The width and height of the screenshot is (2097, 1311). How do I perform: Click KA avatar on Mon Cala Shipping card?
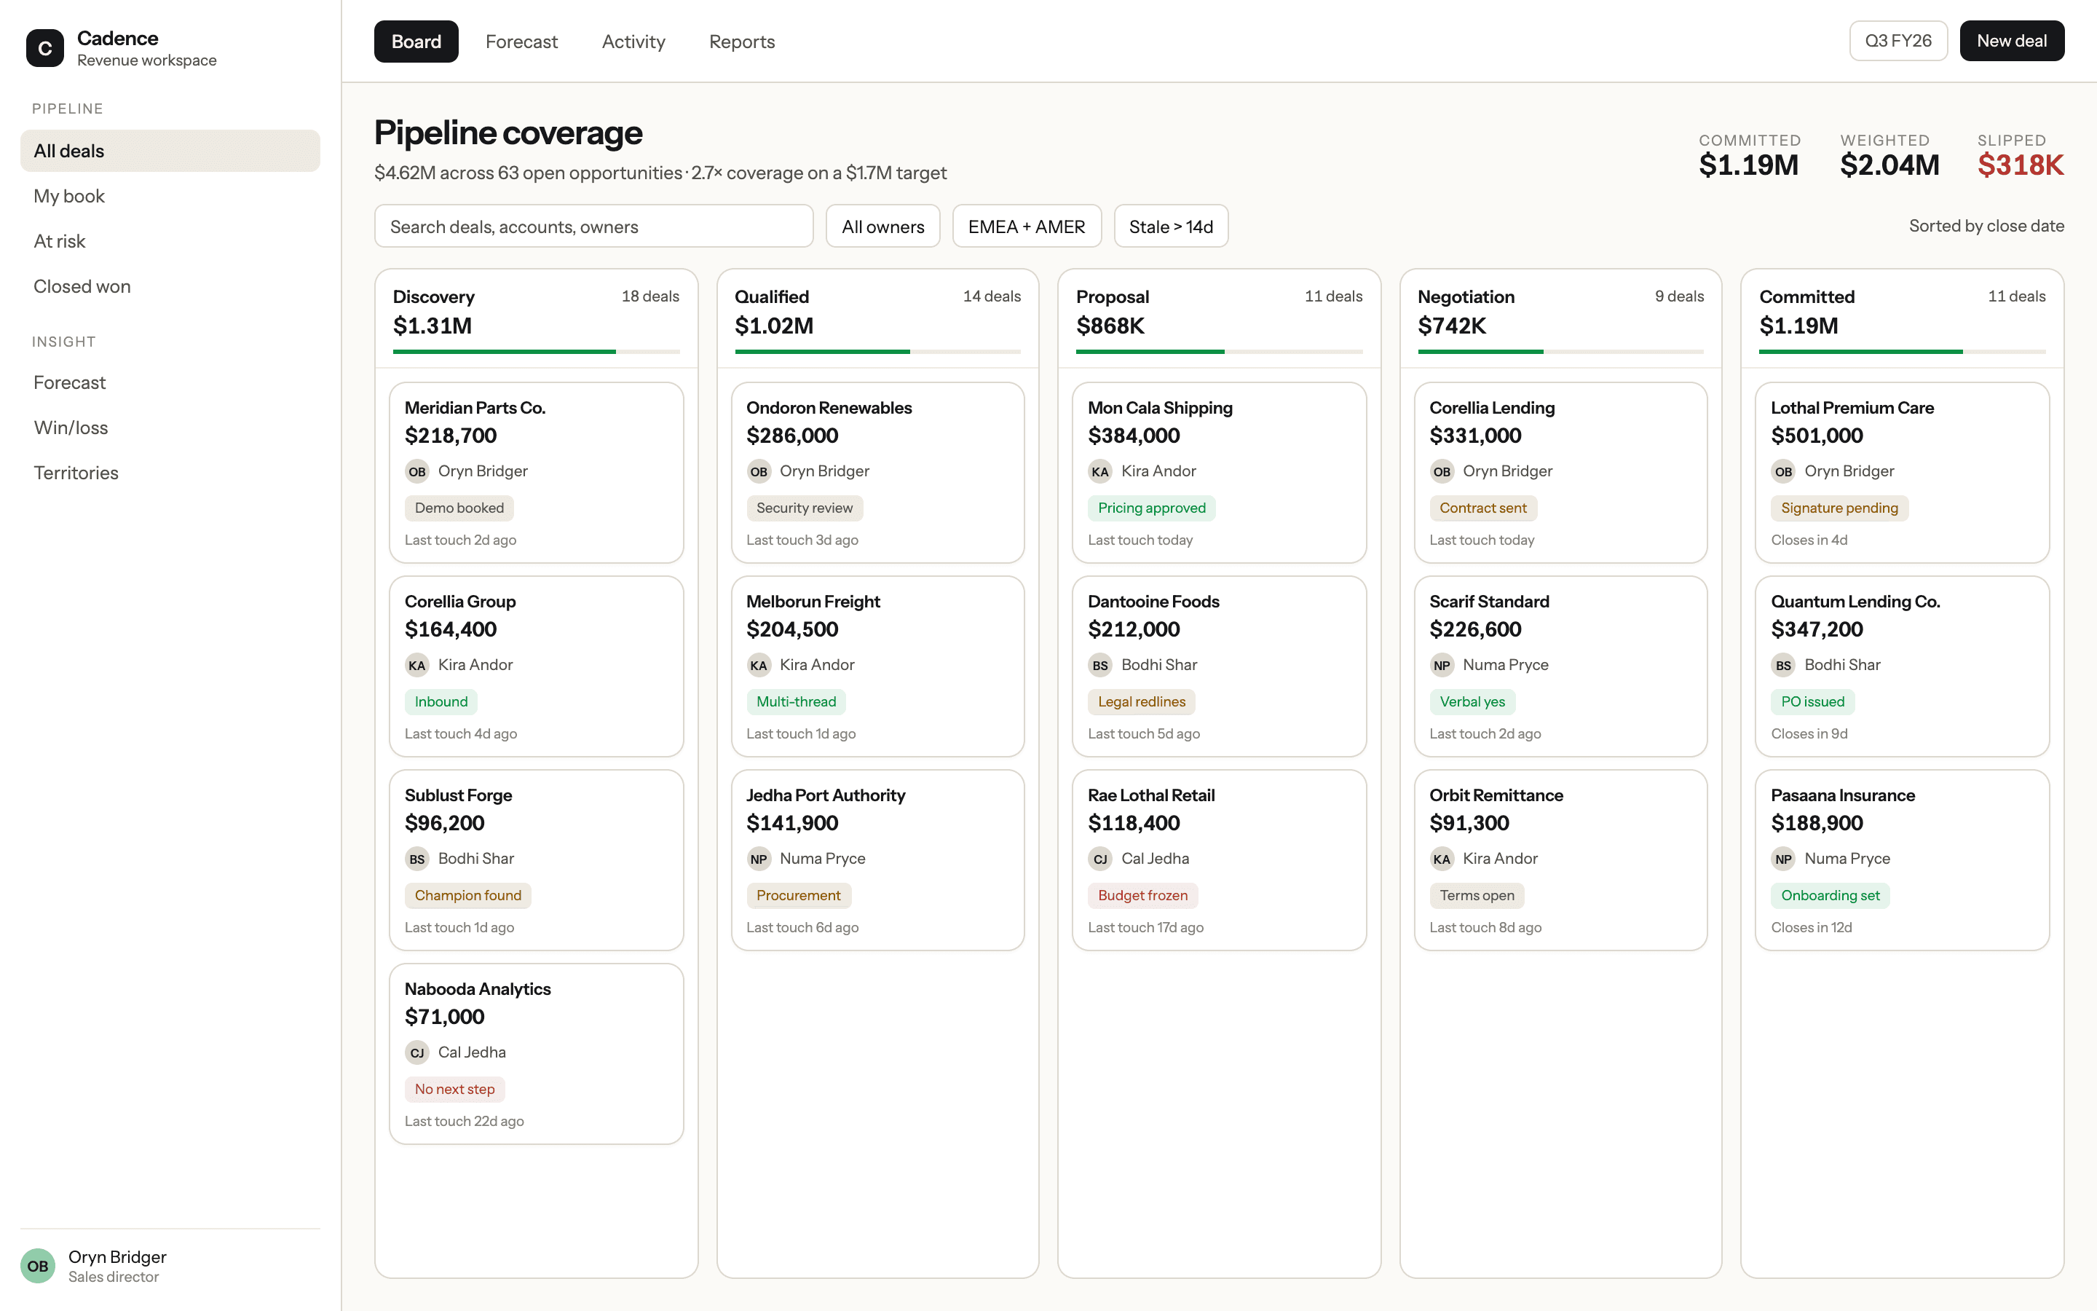pos(1100,471)
